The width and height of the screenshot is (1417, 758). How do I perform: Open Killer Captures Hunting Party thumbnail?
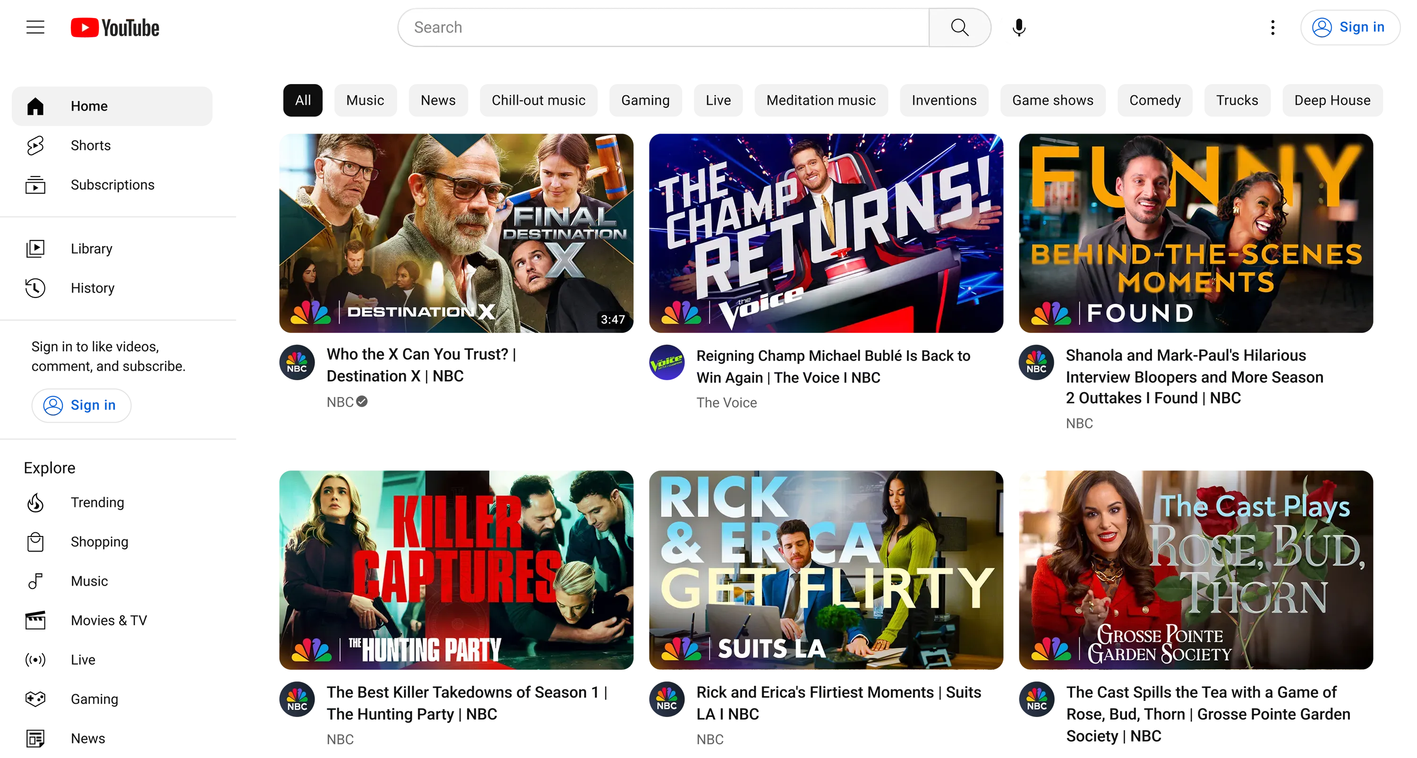click(x=456, y=570)
